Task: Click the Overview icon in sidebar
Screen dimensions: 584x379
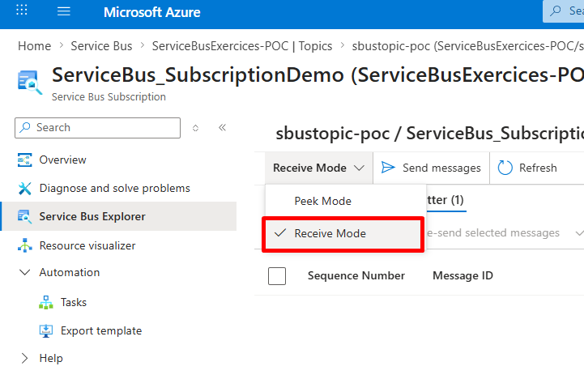Action: 24,160
